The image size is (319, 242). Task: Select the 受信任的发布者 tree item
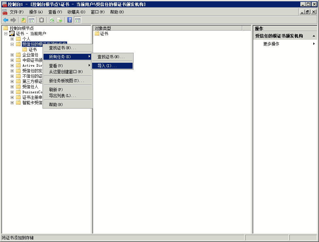pyautogui.click(x=32, y=71)
